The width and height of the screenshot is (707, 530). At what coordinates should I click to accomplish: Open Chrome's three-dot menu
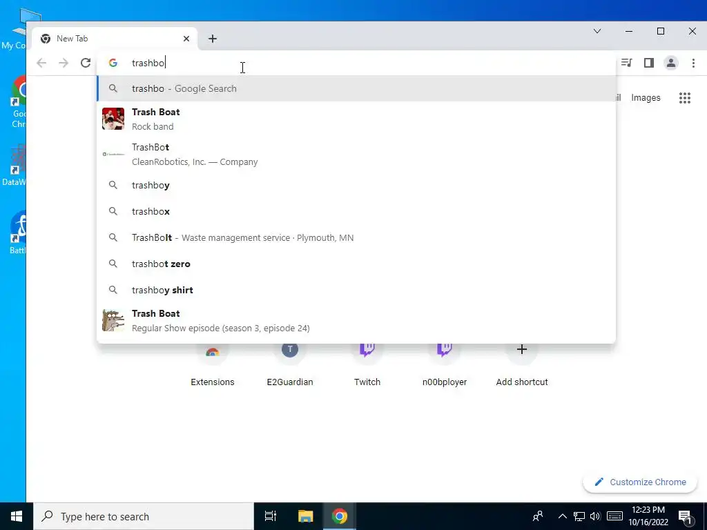click(693, 63)
